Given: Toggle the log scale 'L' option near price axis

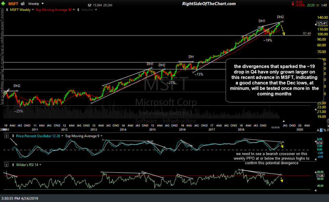Looking at the screenshot, I should click(x=321, y=130).
